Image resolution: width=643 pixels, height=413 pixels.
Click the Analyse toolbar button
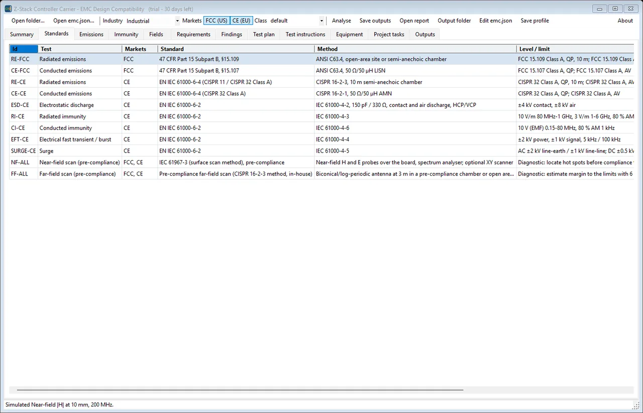click(342, 21)
